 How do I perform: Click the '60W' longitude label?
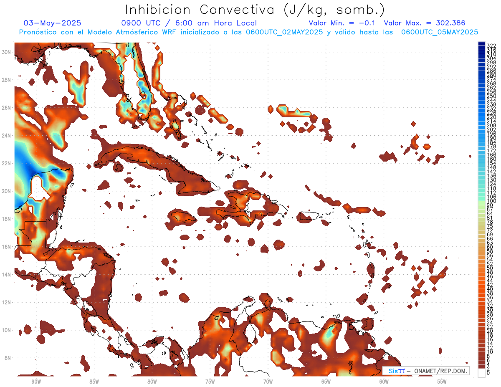tap(384, 382)
